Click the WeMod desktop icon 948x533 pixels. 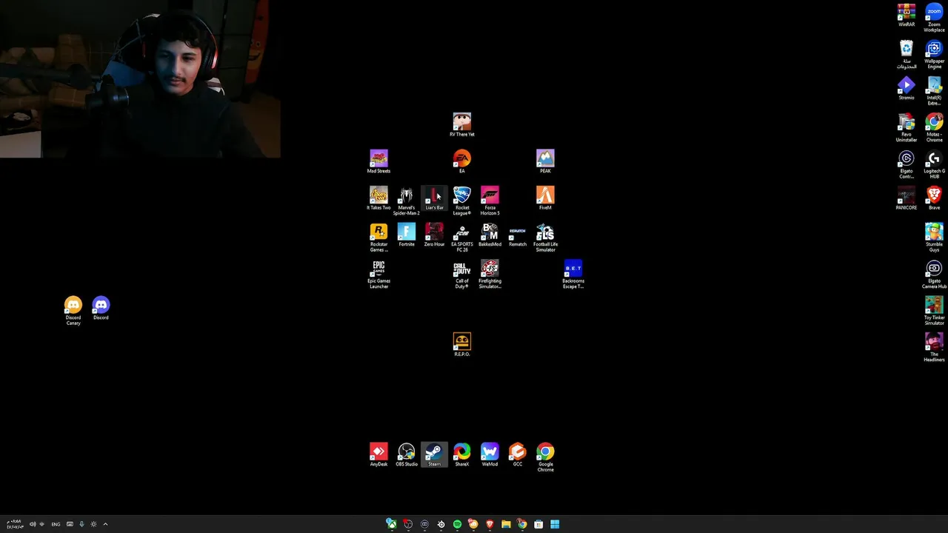[x=490, y=455]
